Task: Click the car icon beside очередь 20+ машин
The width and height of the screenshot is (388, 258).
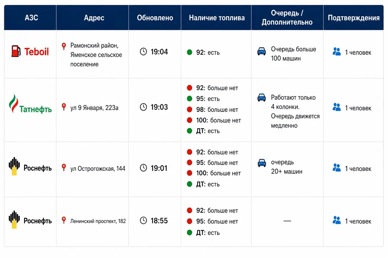Action: click(262, 163)
